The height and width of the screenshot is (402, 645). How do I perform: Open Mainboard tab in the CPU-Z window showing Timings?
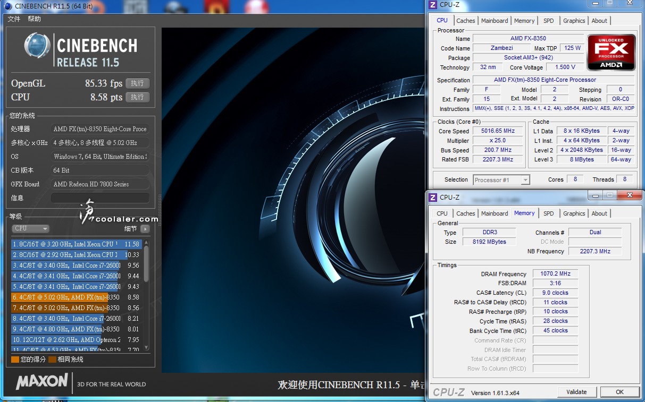tap(495, 213)
